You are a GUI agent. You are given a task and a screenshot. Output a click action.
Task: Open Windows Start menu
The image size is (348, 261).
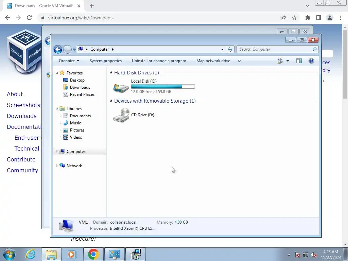(9, 254)
